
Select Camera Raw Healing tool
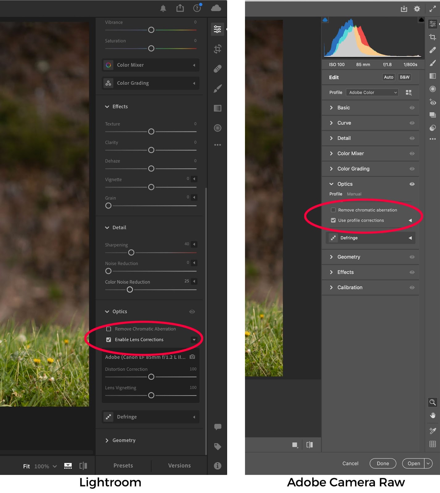[433, 50]
